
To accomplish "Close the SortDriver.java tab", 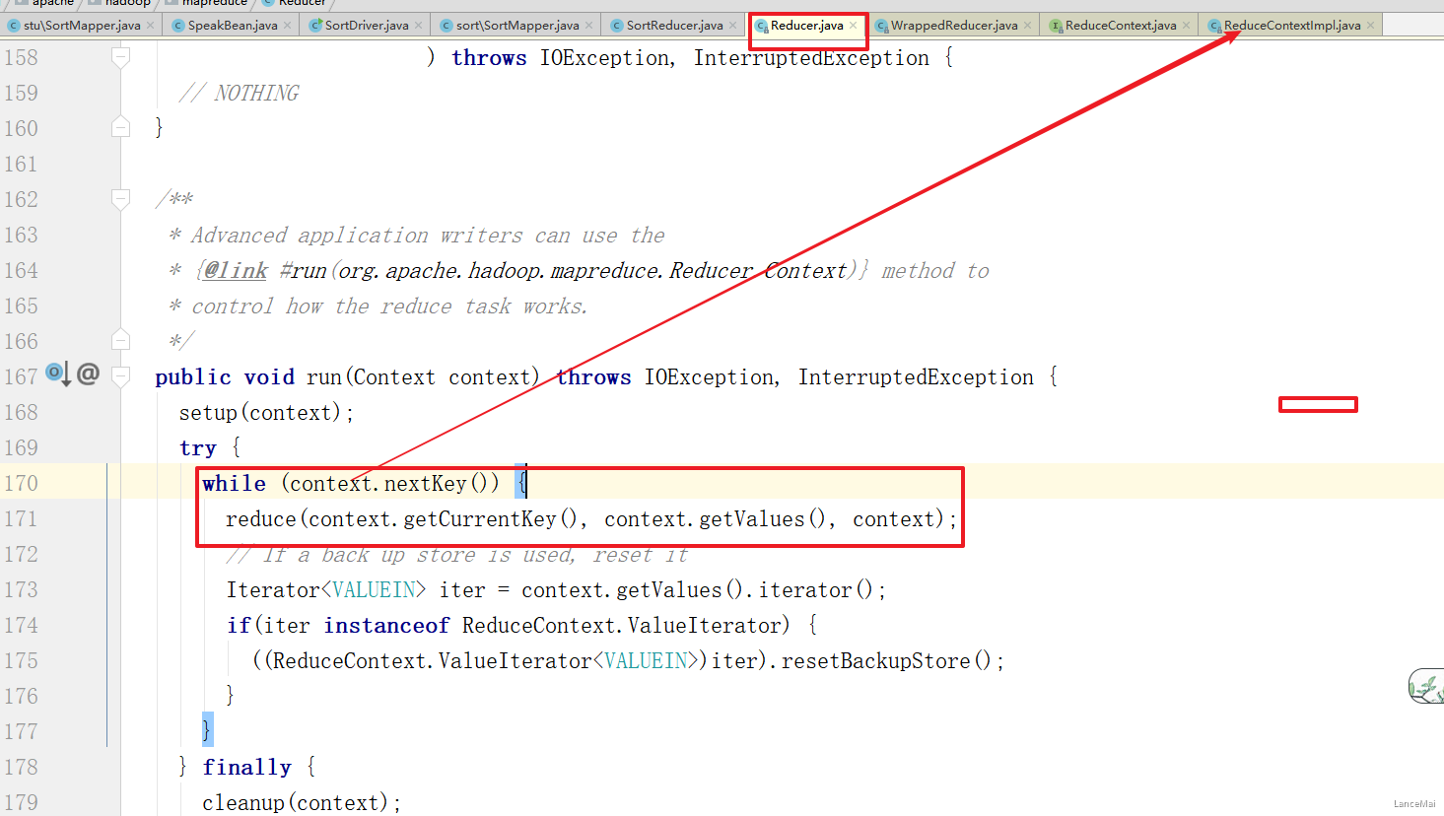I will coord(419,26).
